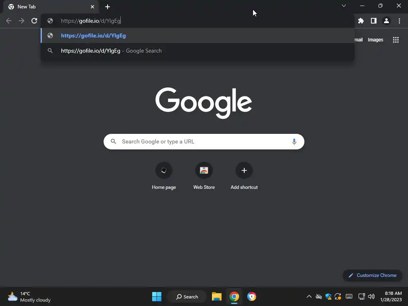This screenshot has height=306, width=408.
Task: Click the Windows Security tray icon
Action: tap(328, 296)
